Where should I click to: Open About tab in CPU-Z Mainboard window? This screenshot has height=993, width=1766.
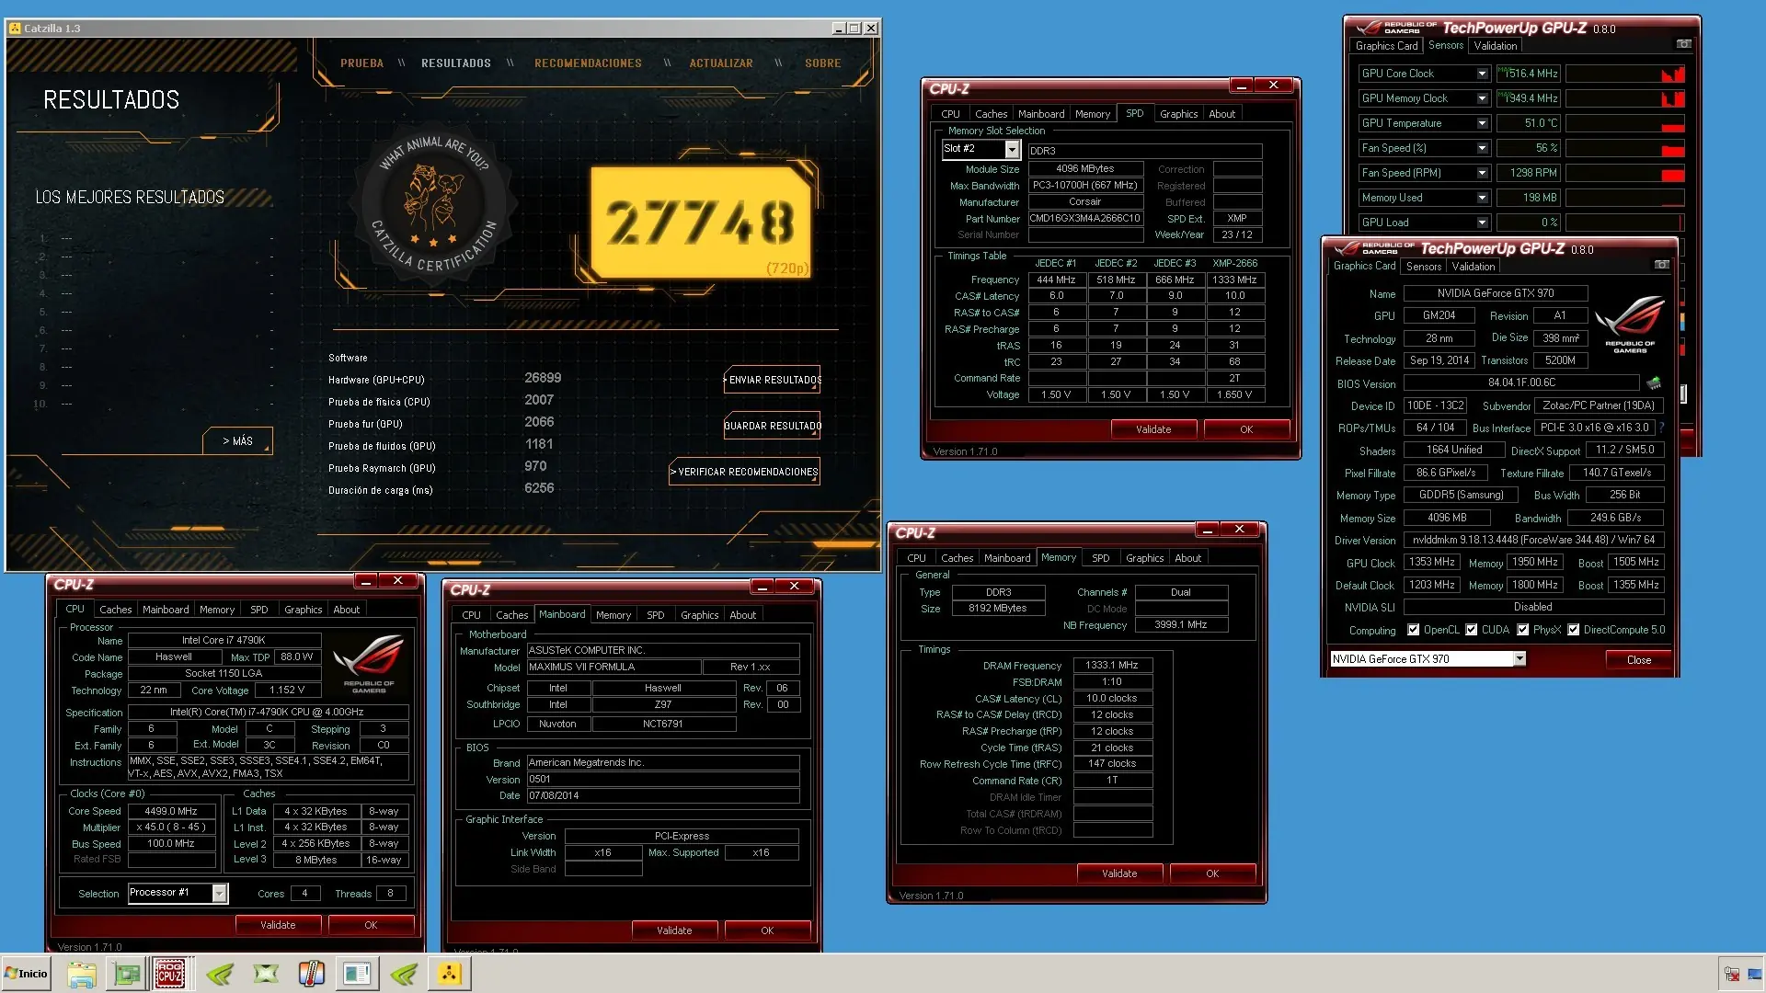[x=742, y=615]
